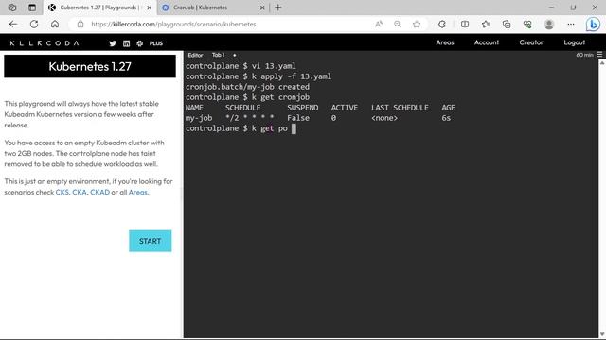Viewport: 606px width, 340px height.
Task: Click the '6s' age value
Action: click(446, 118)
